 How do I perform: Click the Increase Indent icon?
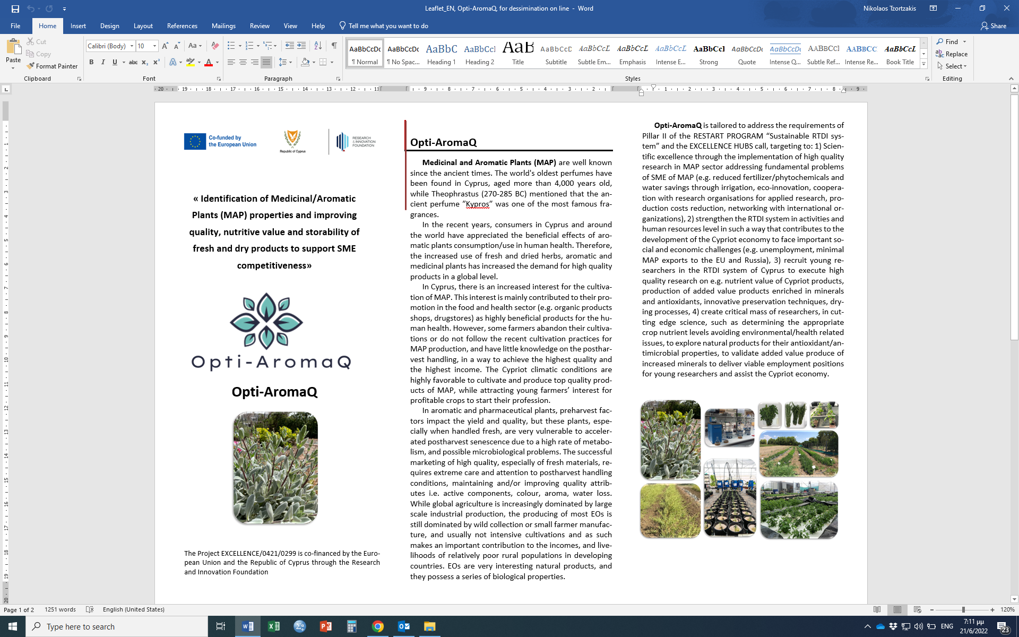tap(301, 46)
